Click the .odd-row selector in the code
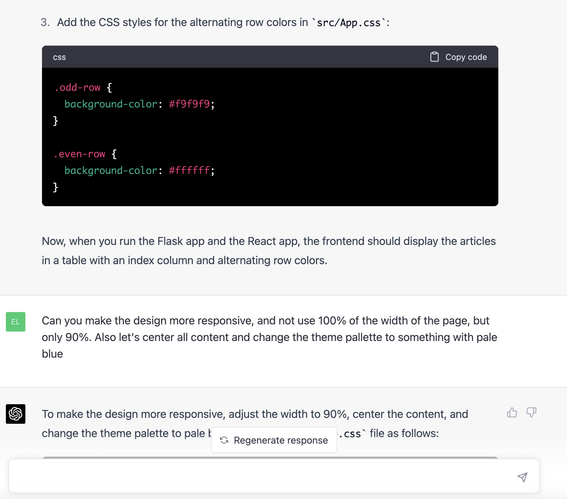The width and height of the screenshot is (567, 499). point(77,87)
